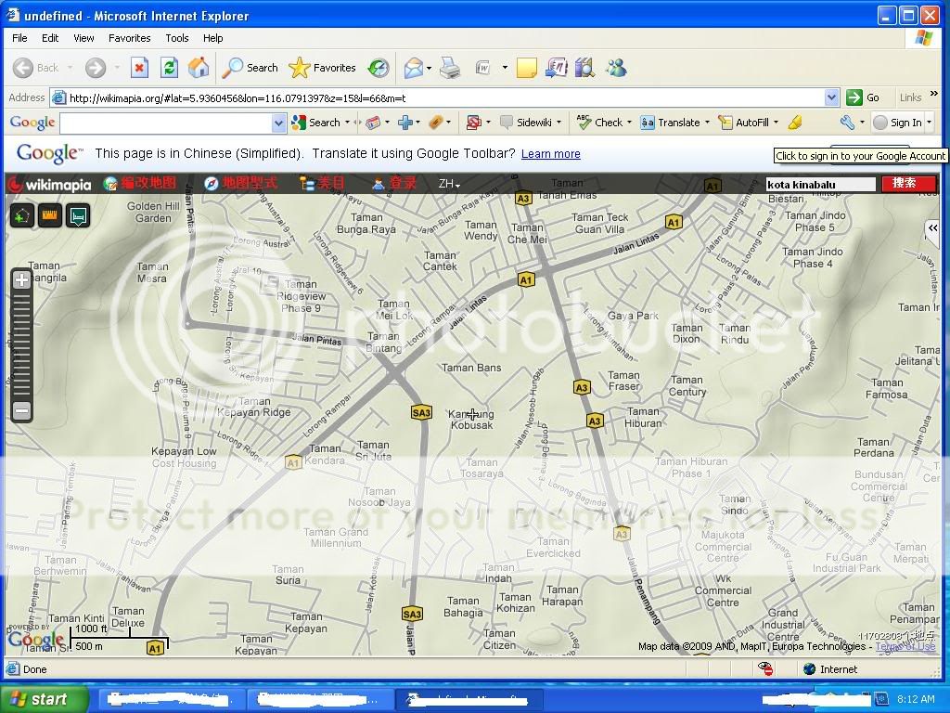This screenshot has height=713, width=950.
Task: Collapse the map side panel arrow
Action: [x=932, y=228]
